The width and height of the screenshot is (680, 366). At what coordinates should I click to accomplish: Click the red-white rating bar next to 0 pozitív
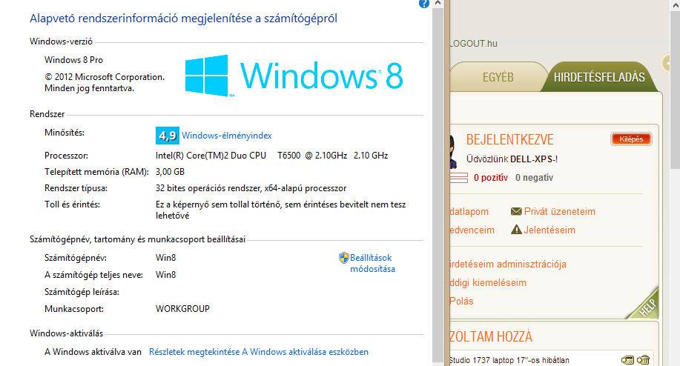click(x=459, y=178)
